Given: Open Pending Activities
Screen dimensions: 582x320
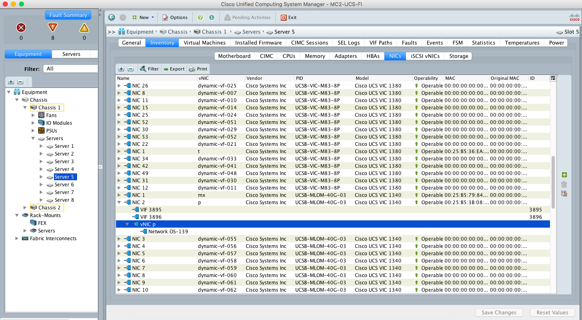Looking at the screenshot, I should (x=247, y=17).
